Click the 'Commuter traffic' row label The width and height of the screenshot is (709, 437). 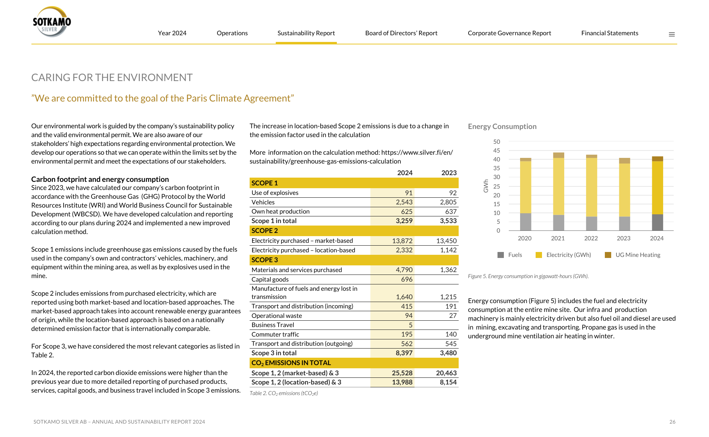tap(275, 334)
